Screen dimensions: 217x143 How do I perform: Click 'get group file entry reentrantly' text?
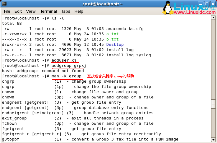pyautogui.click(x=121, y=134)
